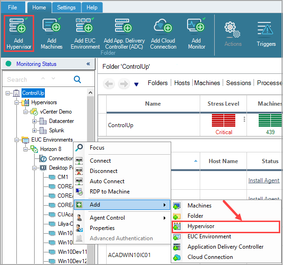Screen dimensions: 283x265
Task: Choose Auto Connect in the context menu
Action: pos(122,181)
